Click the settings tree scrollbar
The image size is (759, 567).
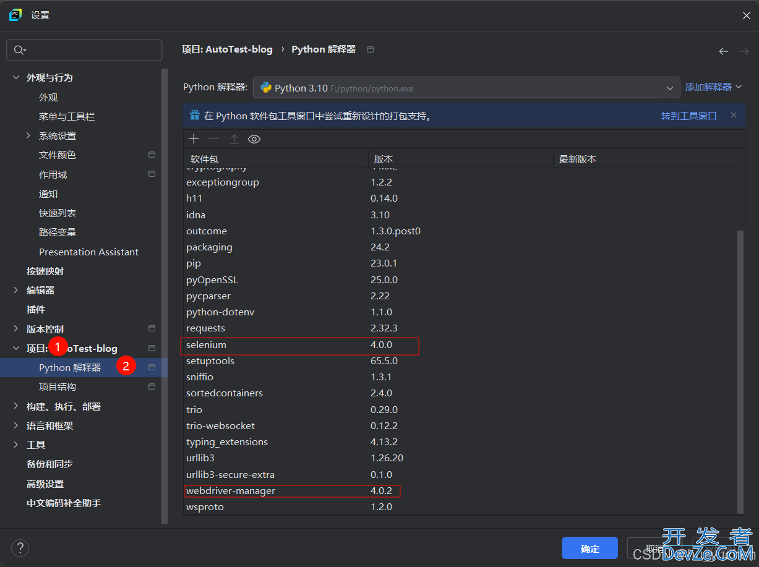coord(165,296)
